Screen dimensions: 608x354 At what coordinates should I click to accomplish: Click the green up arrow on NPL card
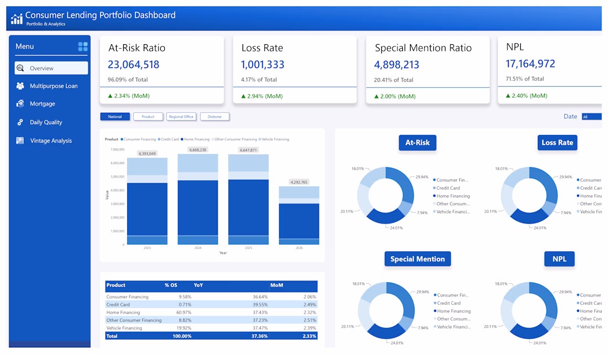point(508,96)
